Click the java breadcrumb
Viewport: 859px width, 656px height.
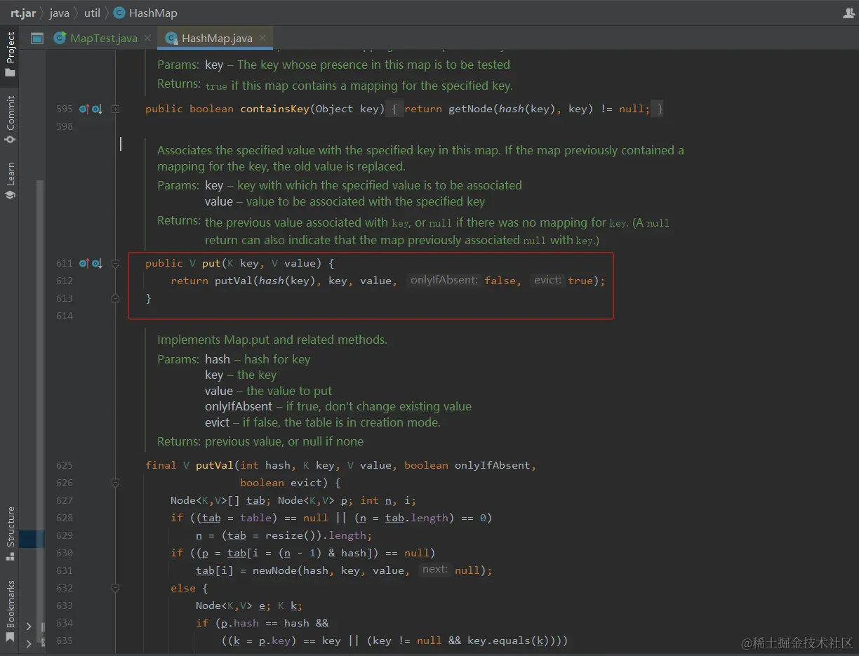(x=59, y=13)
